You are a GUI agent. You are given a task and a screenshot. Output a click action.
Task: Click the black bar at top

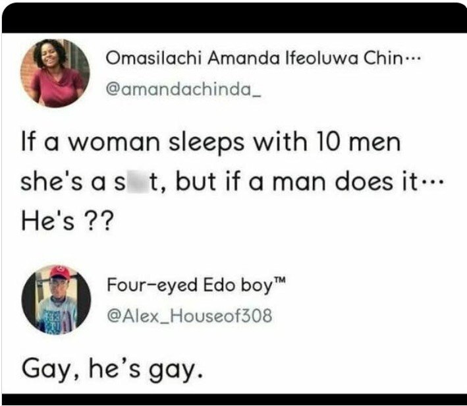click(233, 17)
